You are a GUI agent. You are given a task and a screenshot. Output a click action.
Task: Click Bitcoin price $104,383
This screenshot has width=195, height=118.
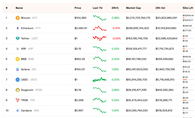(80, 18)
